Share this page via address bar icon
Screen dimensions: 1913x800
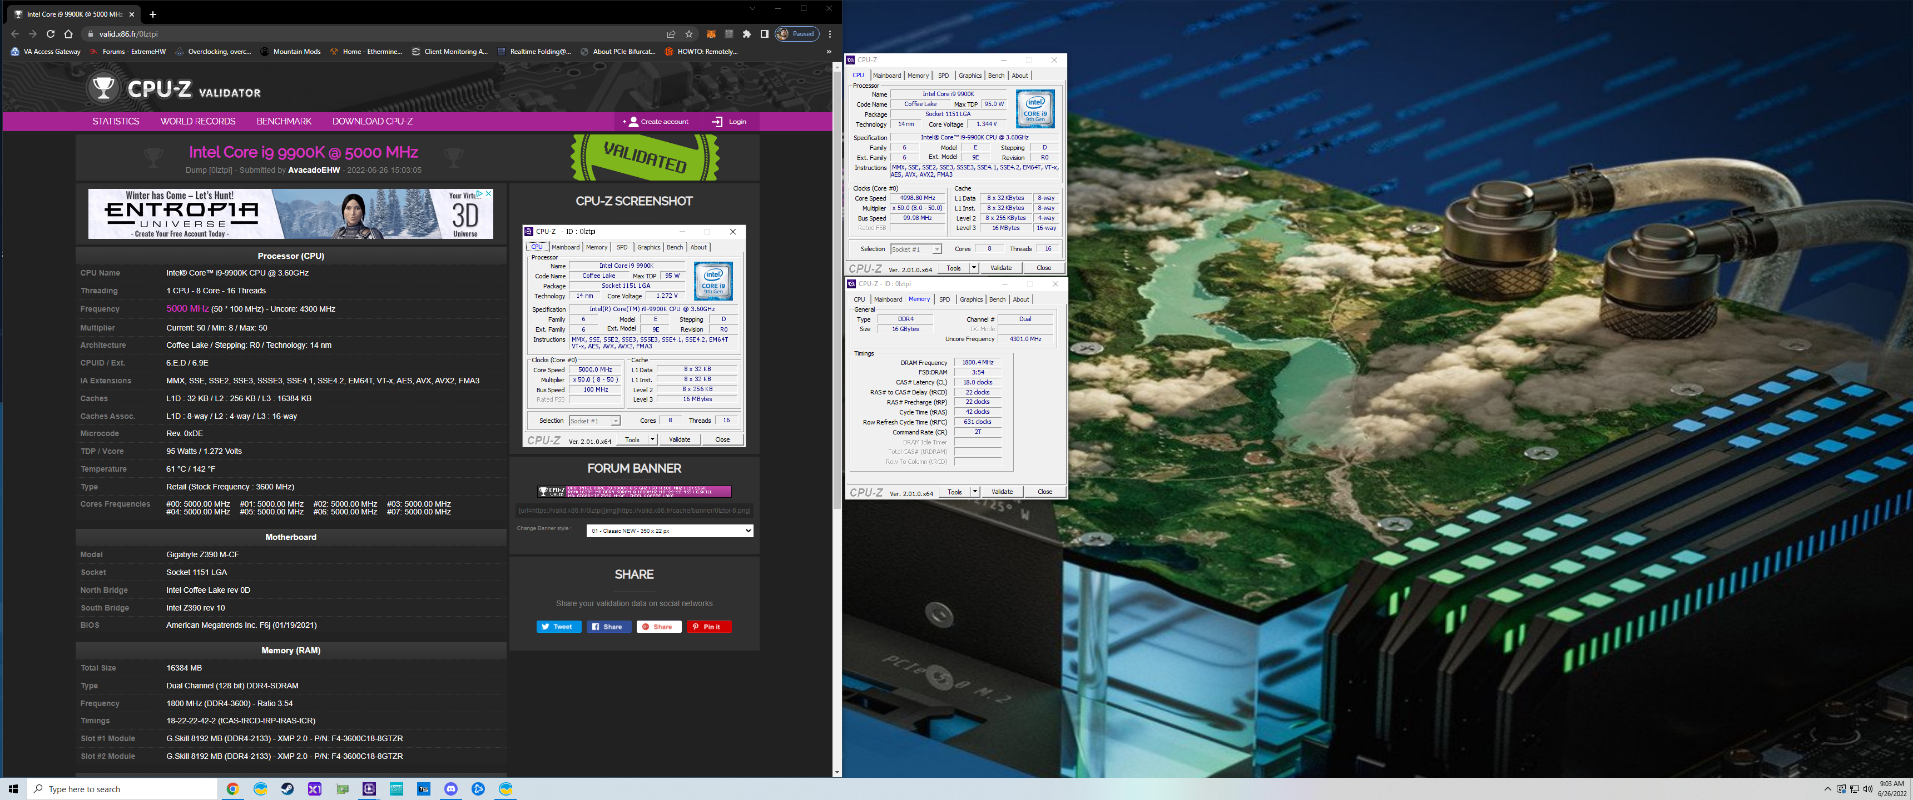(x=671, y=33)
